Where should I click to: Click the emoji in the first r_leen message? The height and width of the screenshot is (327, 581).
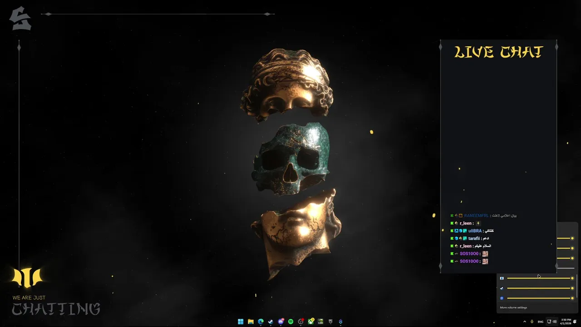coord(478,223)
